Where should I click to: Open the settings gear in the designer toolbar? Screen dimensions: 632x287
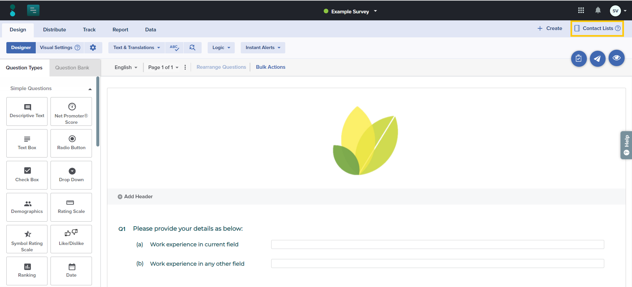point(93,47)
